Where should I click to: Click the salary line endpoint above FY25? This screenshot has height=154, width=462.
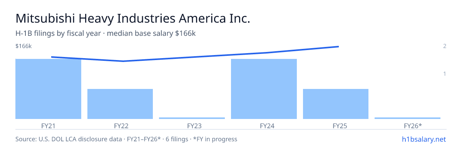click(338, 47)
